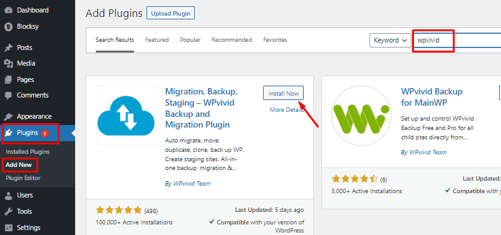
Task: Click the Pages sheet icon
Action: pyautogui.click(x=8, y=79)
